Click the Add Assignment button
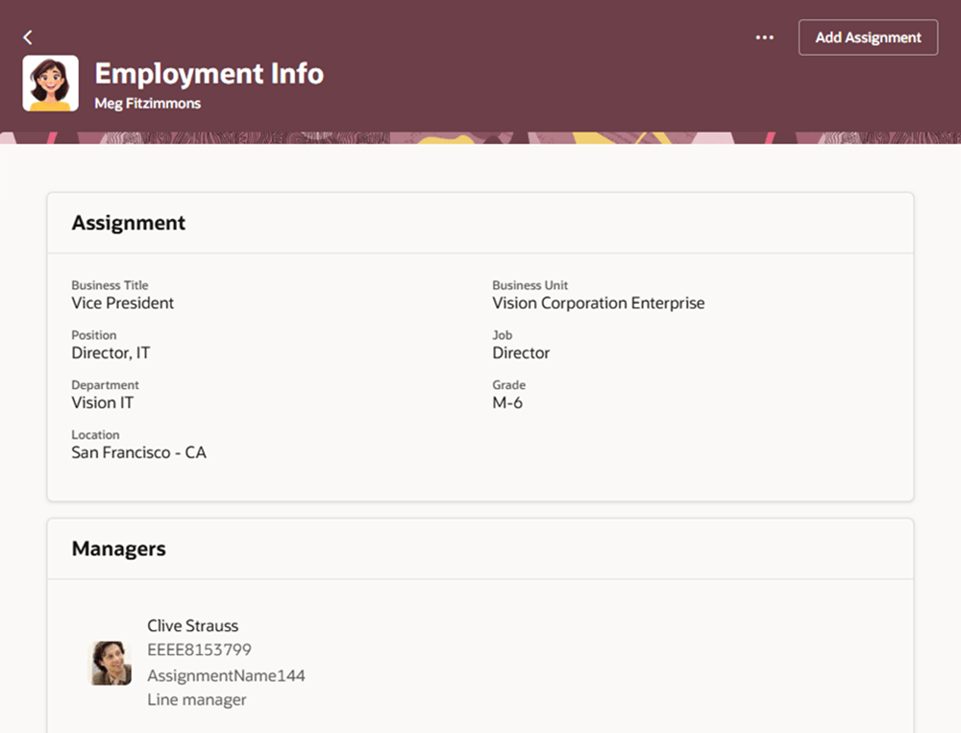961x733 pixels. pyautogui.click(x=868, y=37)
